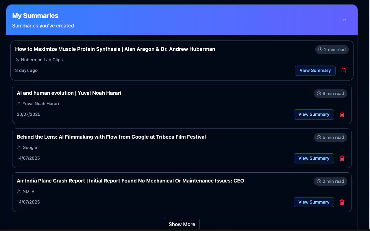Click the 'My Summaries' heading
The height and width of the screenshot is (231, 370).
35,16
